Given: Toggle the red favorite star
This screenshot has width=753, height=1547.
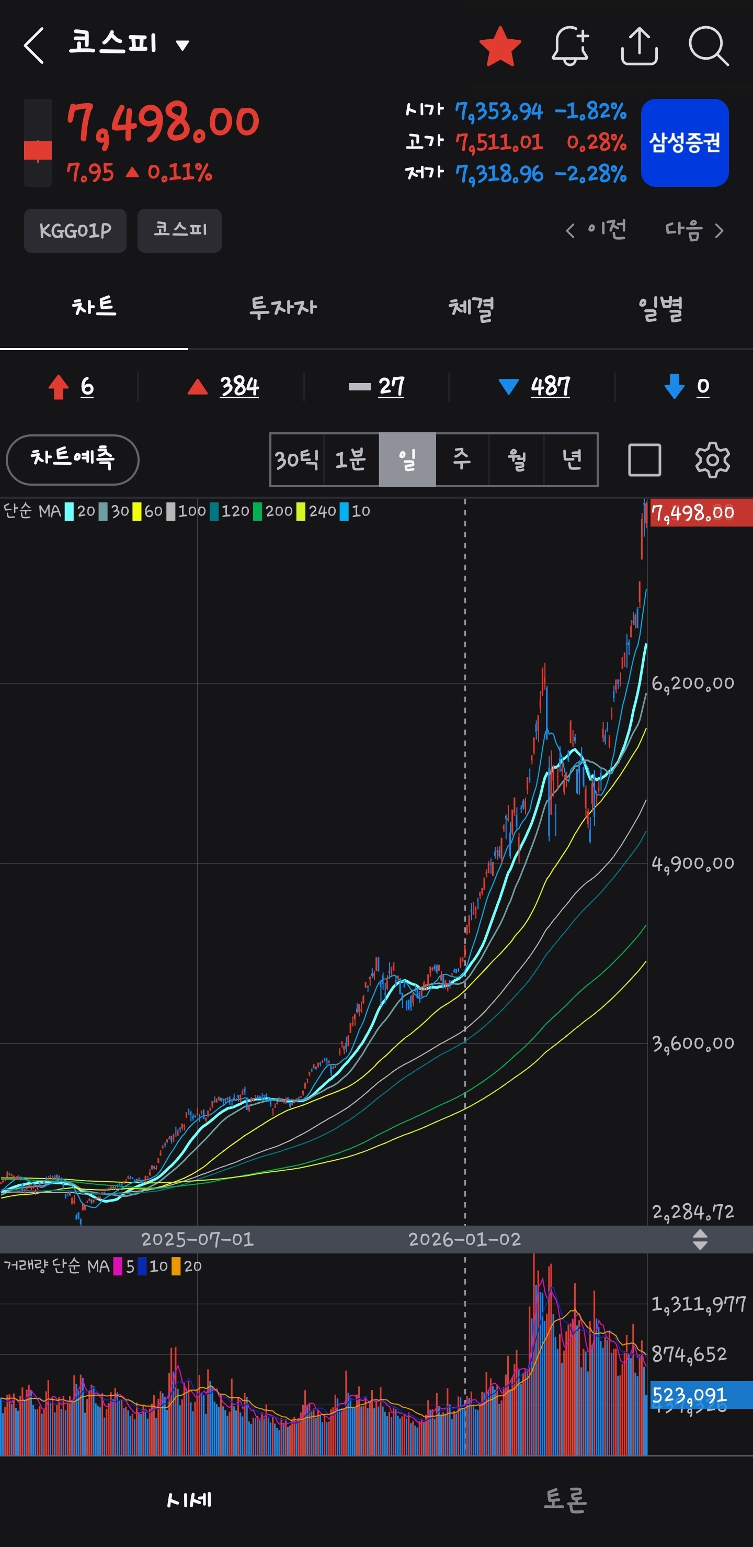Looking at the screenshot, I should click(500, 46).
